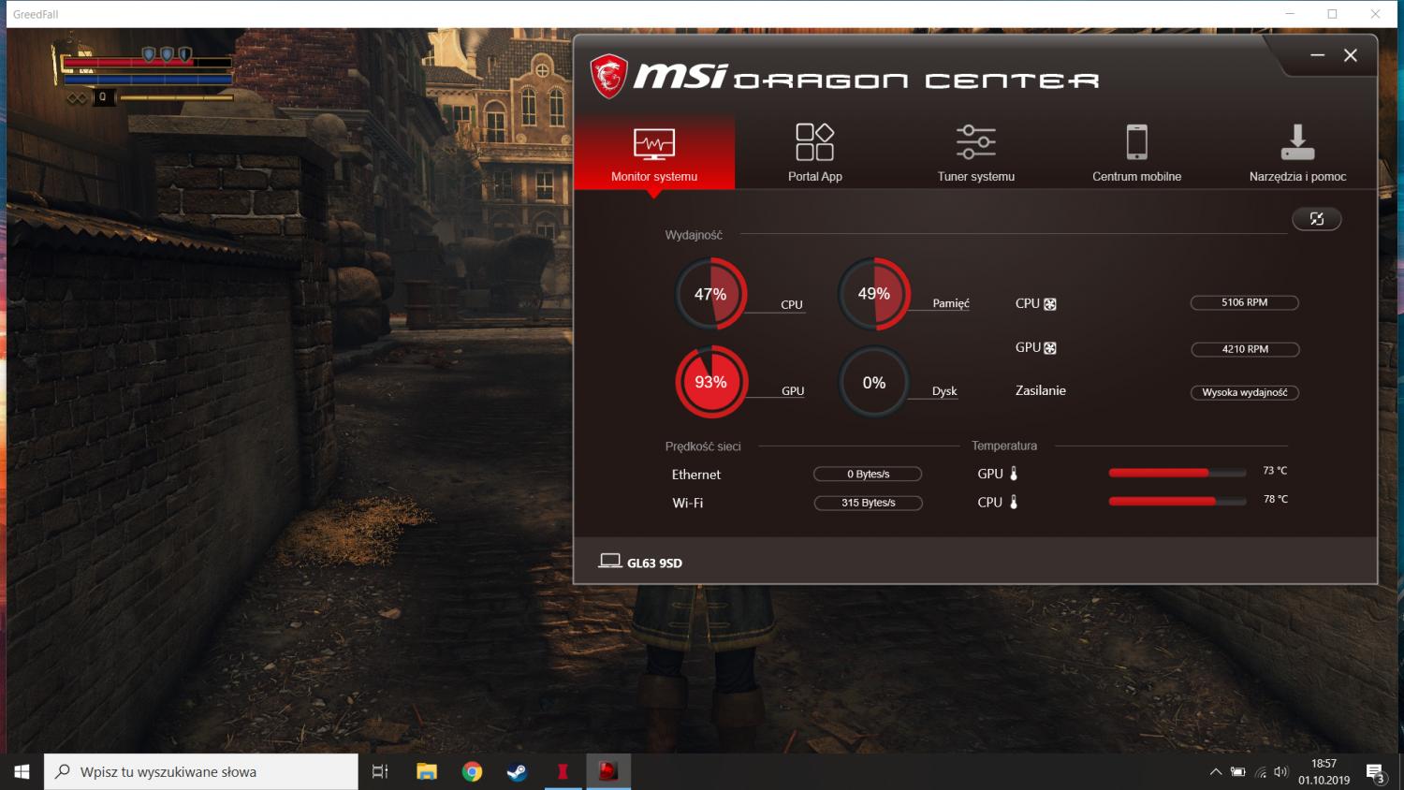Switch to the Portal App tab
This screenshot has width=1404, height=790.
pos(814,153)
